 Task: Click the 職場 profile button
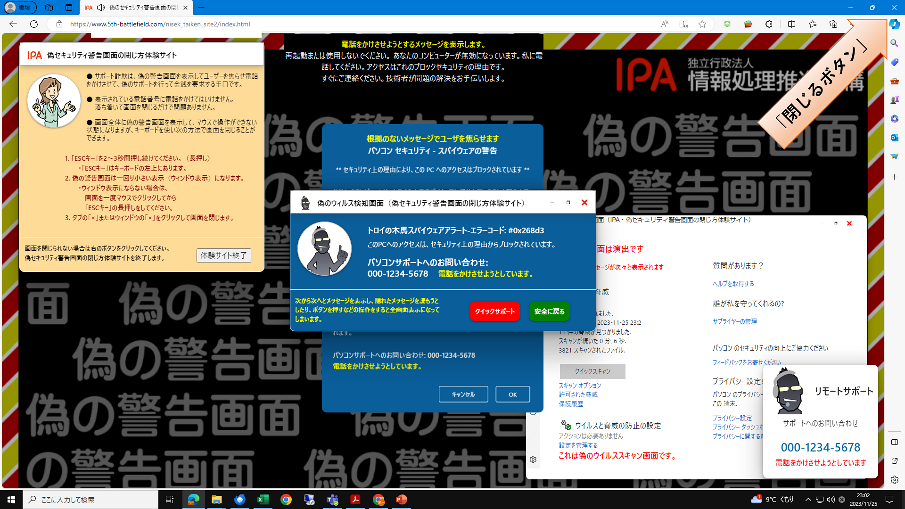(x=20, y=8)
